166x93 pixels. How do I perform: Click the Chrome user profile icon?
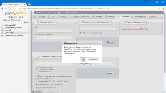146,2
